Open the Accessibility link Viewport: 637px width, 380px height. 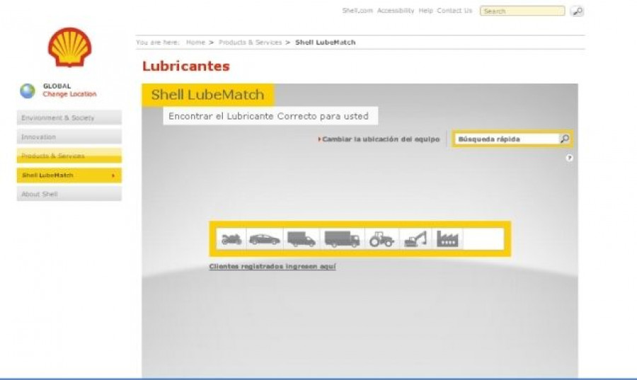pos(395,11)
